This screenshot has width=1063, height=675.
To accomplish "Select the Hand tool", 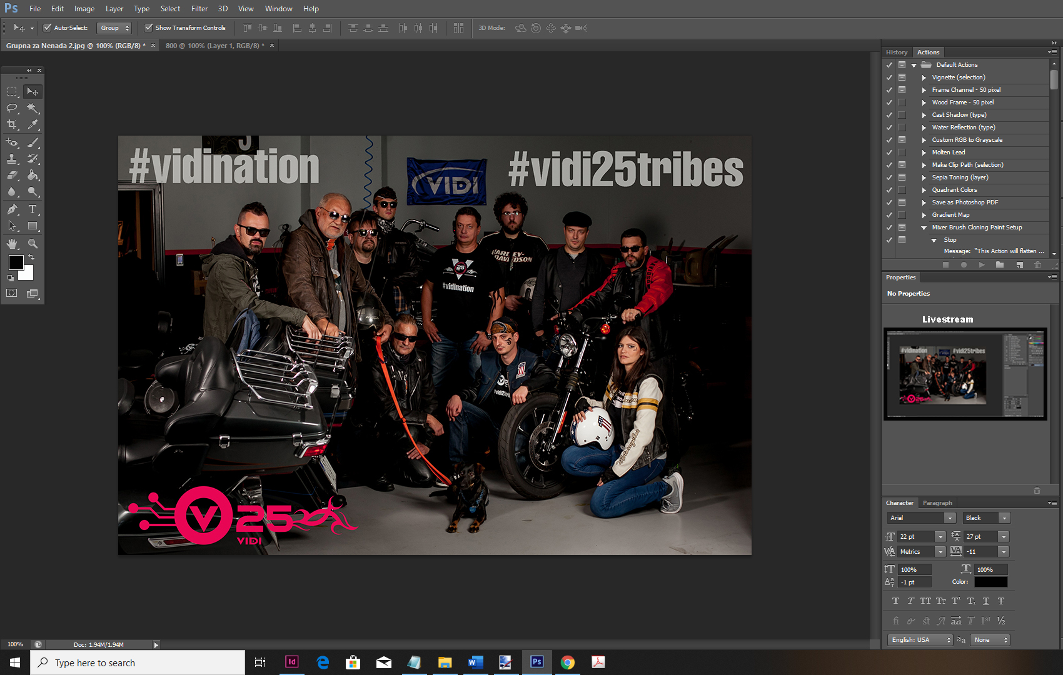I will coord(12,244).
